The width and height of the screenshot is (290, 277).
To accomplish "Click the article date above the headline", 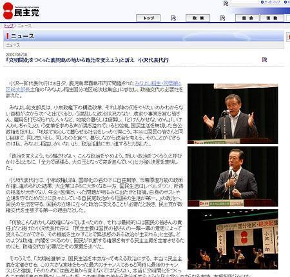I will click(x=16, y=54).
